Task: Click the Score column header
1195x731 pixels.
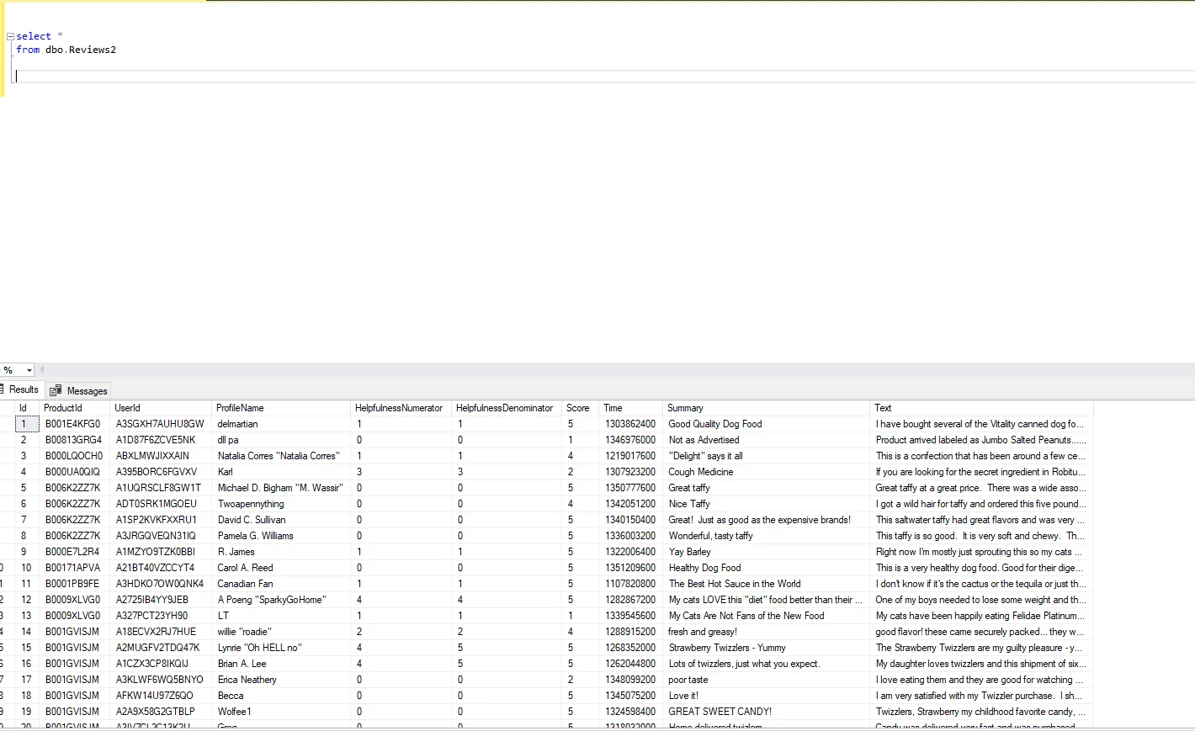Action: click(579, 407)
